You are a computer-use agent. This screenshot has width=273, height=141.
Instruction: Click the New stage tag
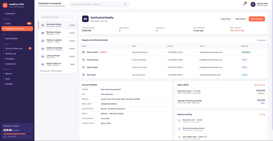pos(263,103)
